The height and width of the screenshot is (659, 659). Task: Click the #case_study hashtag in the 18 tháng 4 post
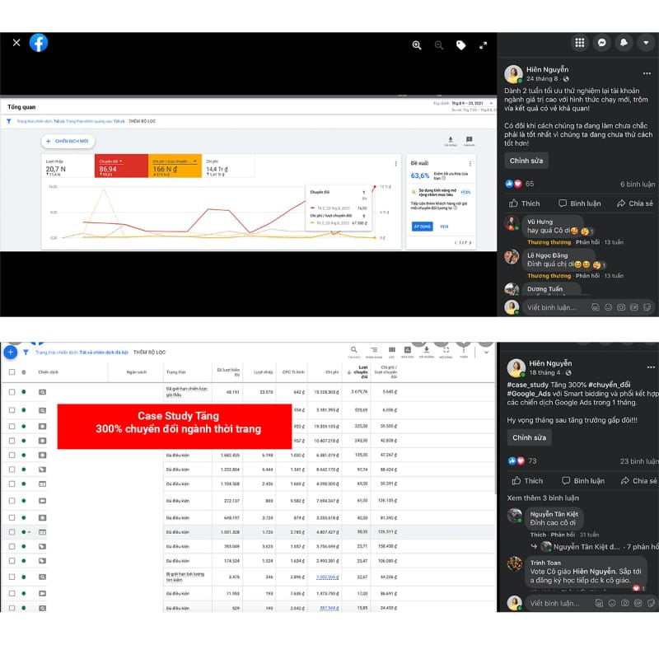(x=527, y=385)
